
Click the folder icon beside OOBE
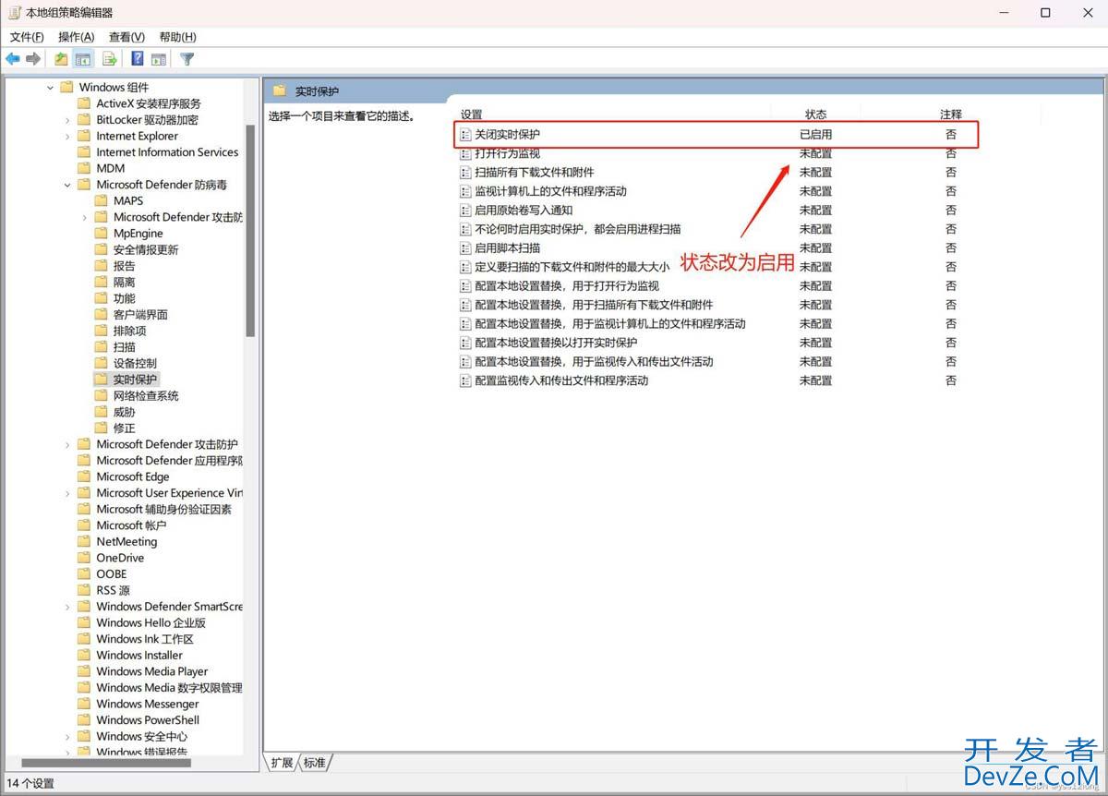85,573
